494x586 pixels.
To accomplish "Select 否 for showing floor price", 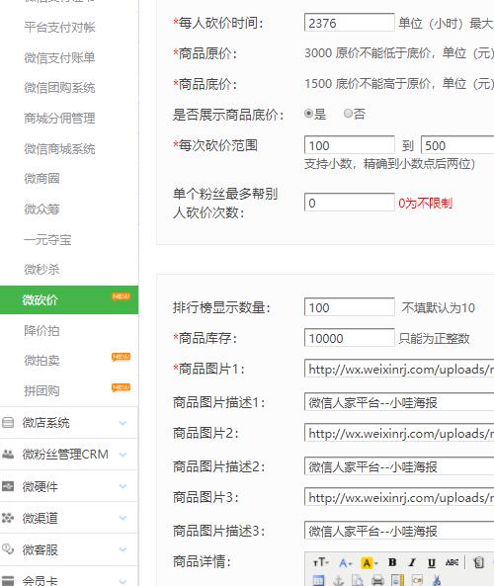I will pos(348,114).
